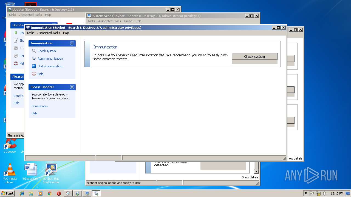Screen dimensions: 351x197
Task: Open itdisease.rtf document on desktop
Action: pos(30,172)
